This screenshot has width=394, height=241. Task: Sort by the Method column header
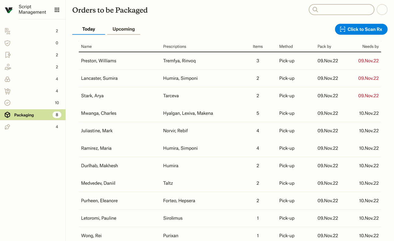tap(286, 46)
